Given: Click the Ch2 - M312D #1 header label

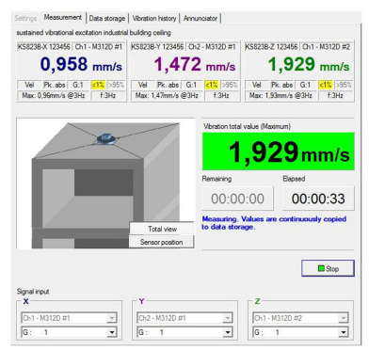Looking at the screenshot, I should click(213, 47).
